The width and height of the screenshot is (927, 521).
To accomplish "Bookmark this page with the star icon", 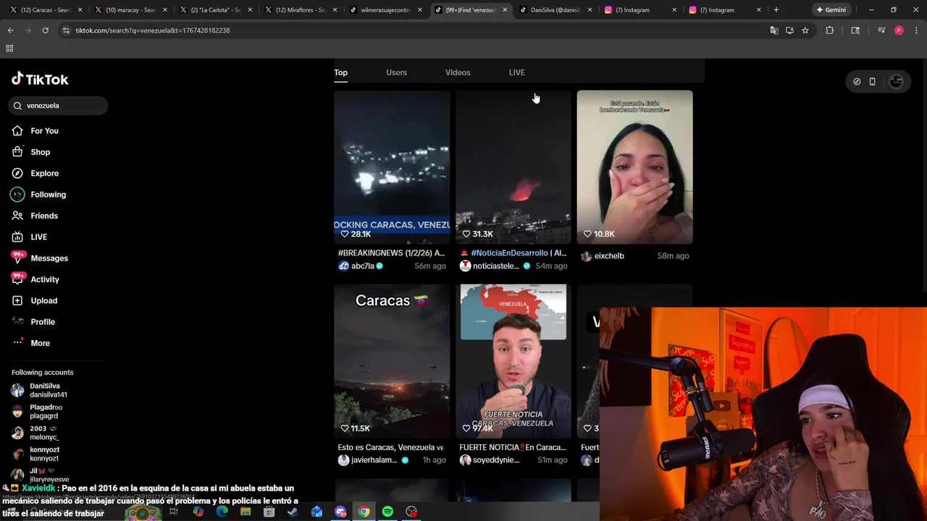I will coord(805,30).
